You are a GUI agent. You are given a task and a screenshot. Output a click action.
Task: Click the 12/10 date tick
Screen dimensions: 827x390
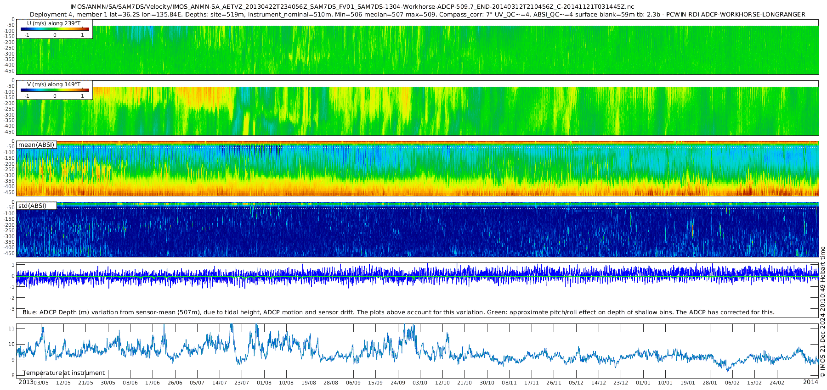(x=442, y=383)
